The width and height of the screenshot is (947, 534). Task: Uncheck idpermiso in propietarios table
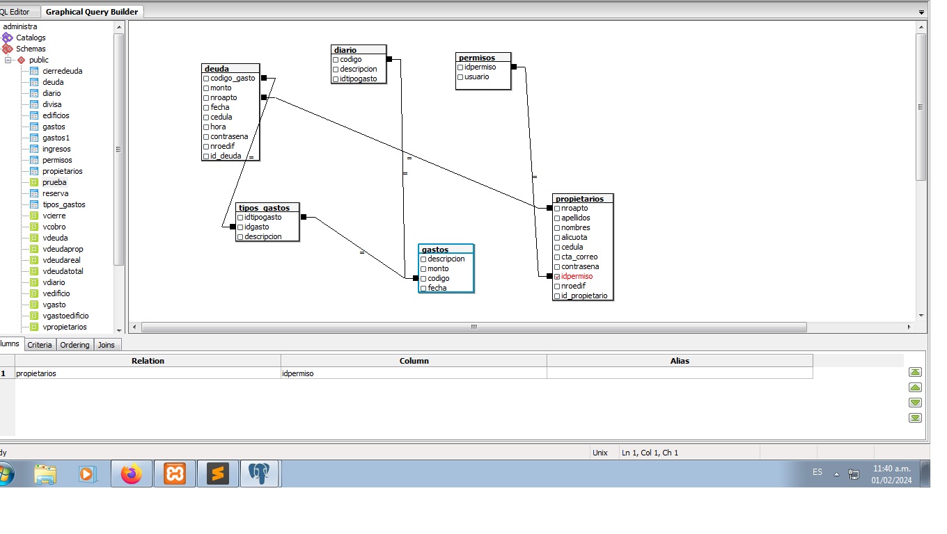[557, 277]
